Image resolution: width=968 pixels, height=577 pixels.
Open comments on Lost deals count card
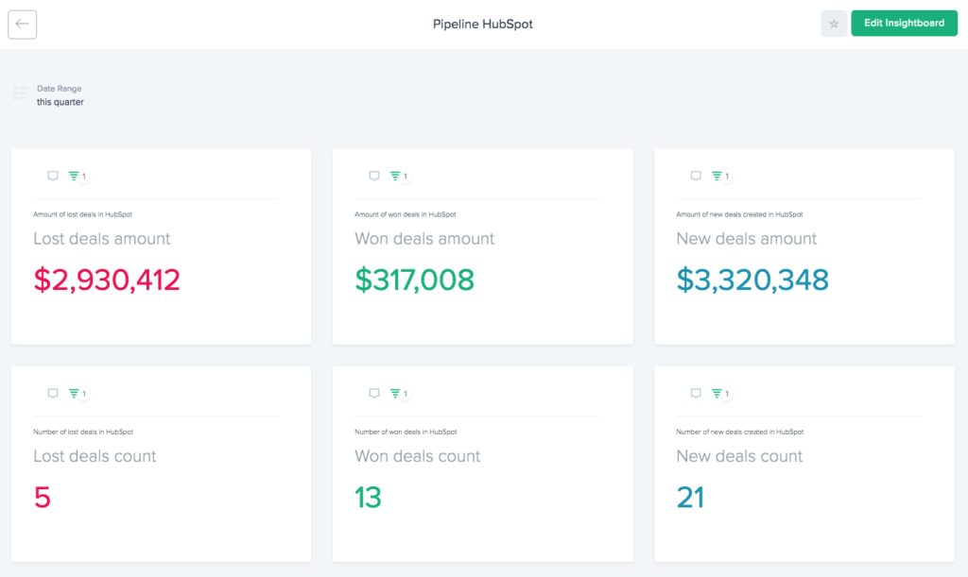[53, 393]
